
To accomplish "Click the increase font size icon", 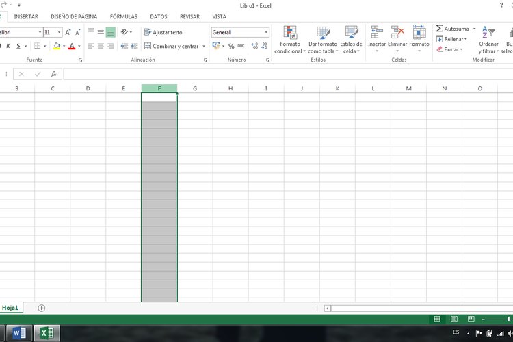I will (x=68, y=32).
